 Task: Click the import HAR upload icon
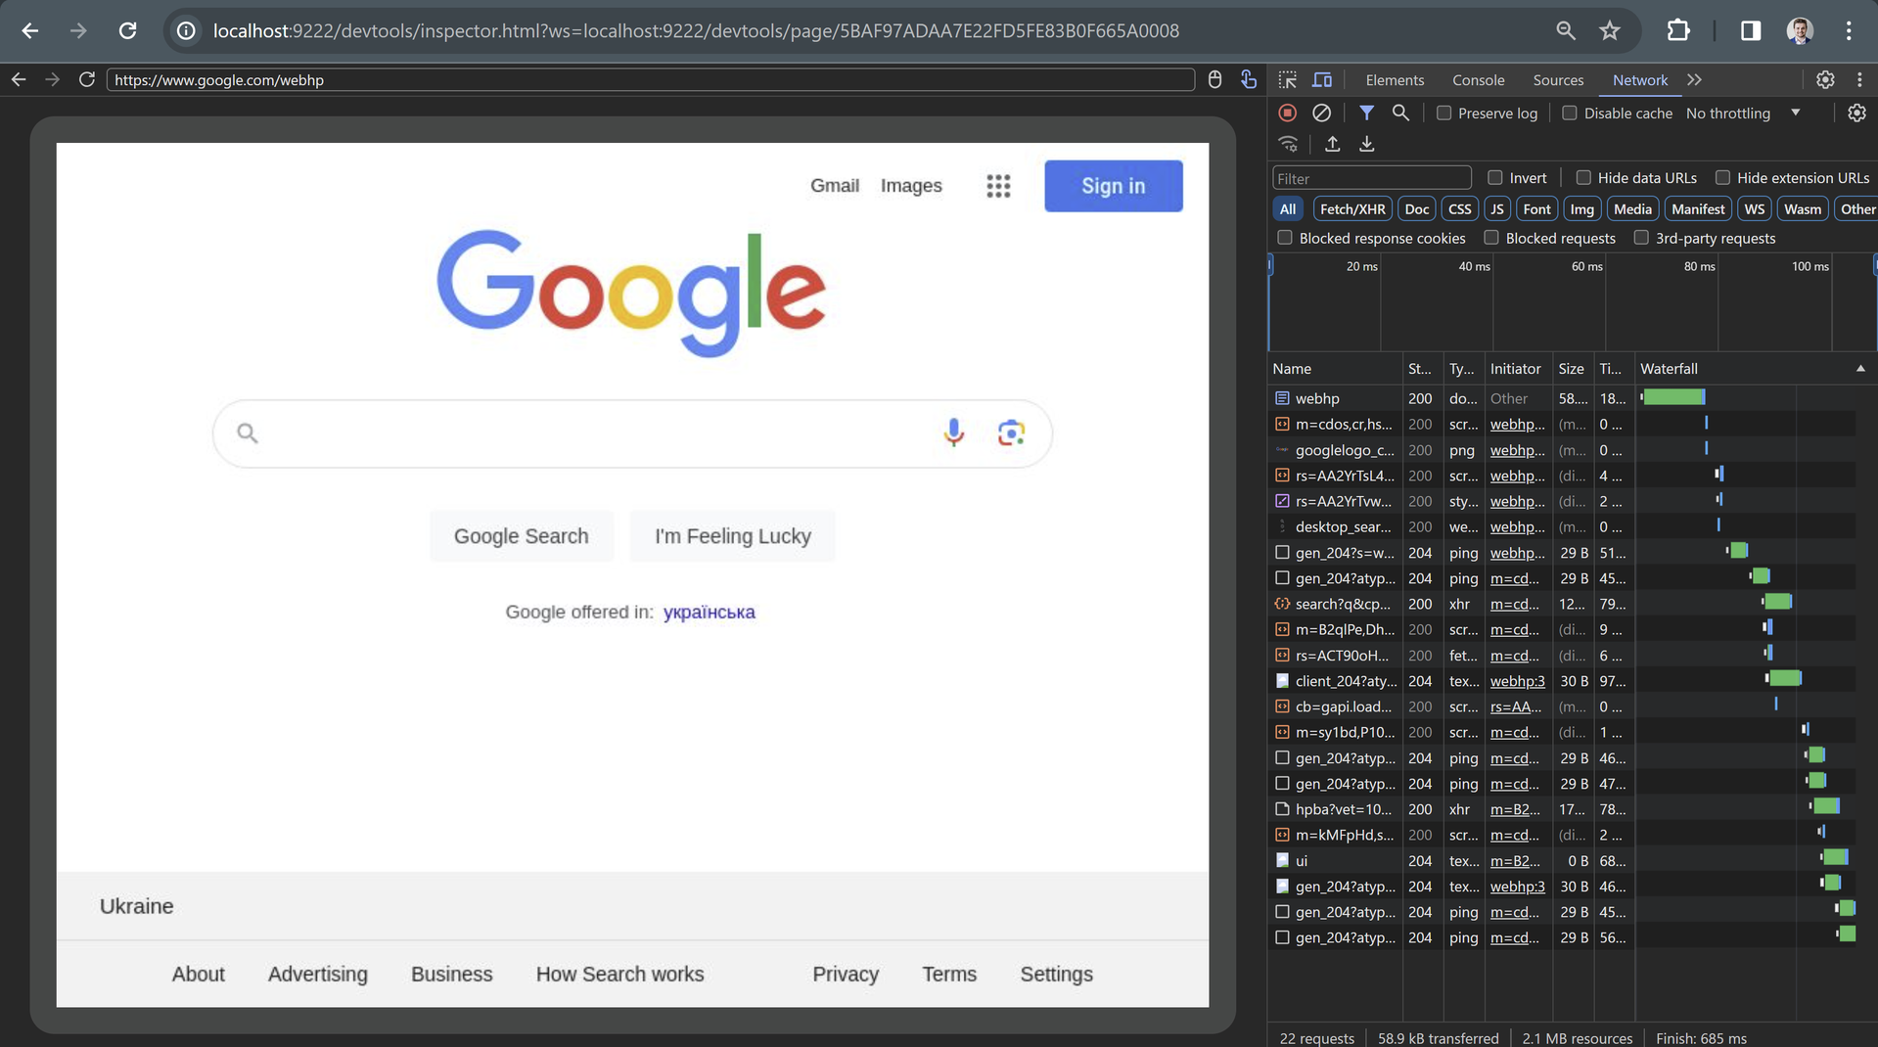click(x=1332, y=145)
